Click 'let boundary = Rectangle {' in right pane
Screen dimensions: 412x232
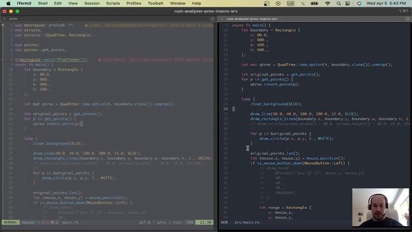270,30
